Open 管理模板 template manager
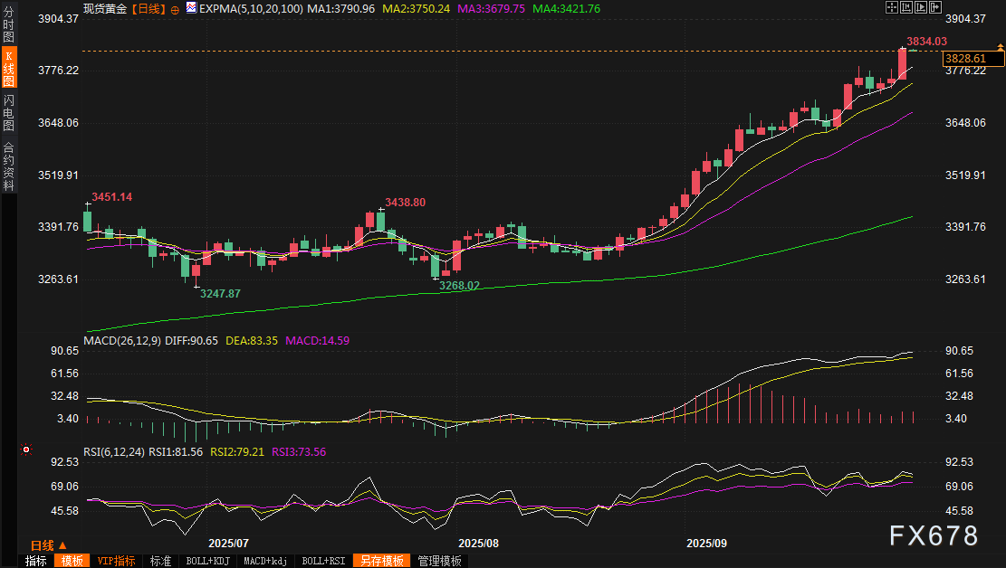 [x=439, y=561]
